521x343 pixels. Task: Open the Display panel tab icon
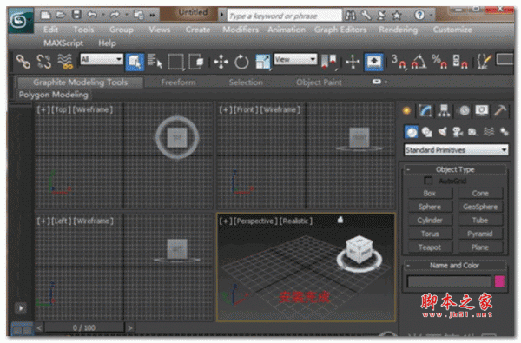[482, 110]
